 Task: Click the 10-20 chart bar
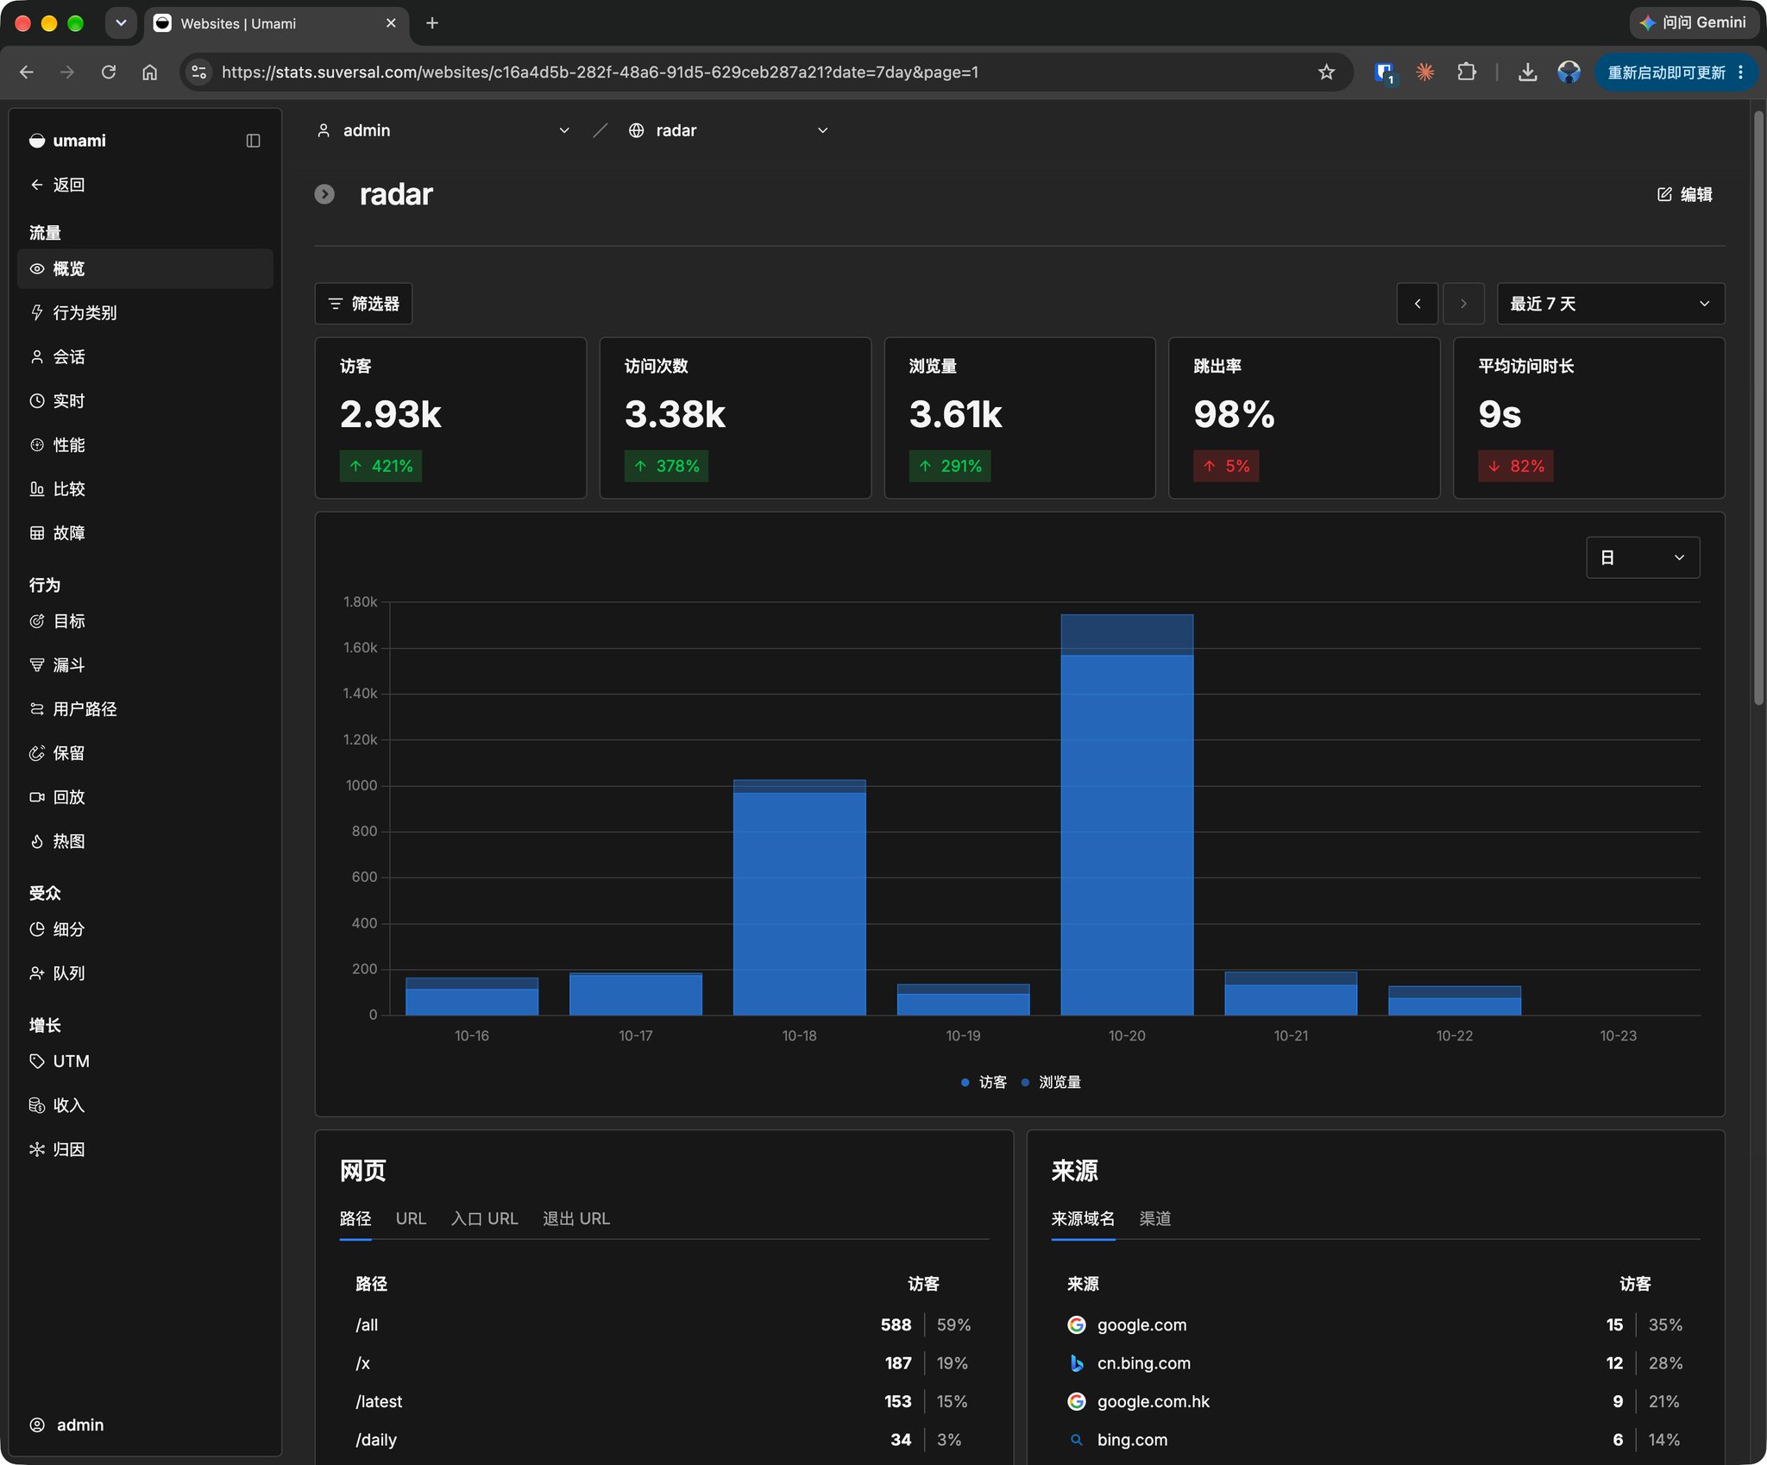[1127, 814]
